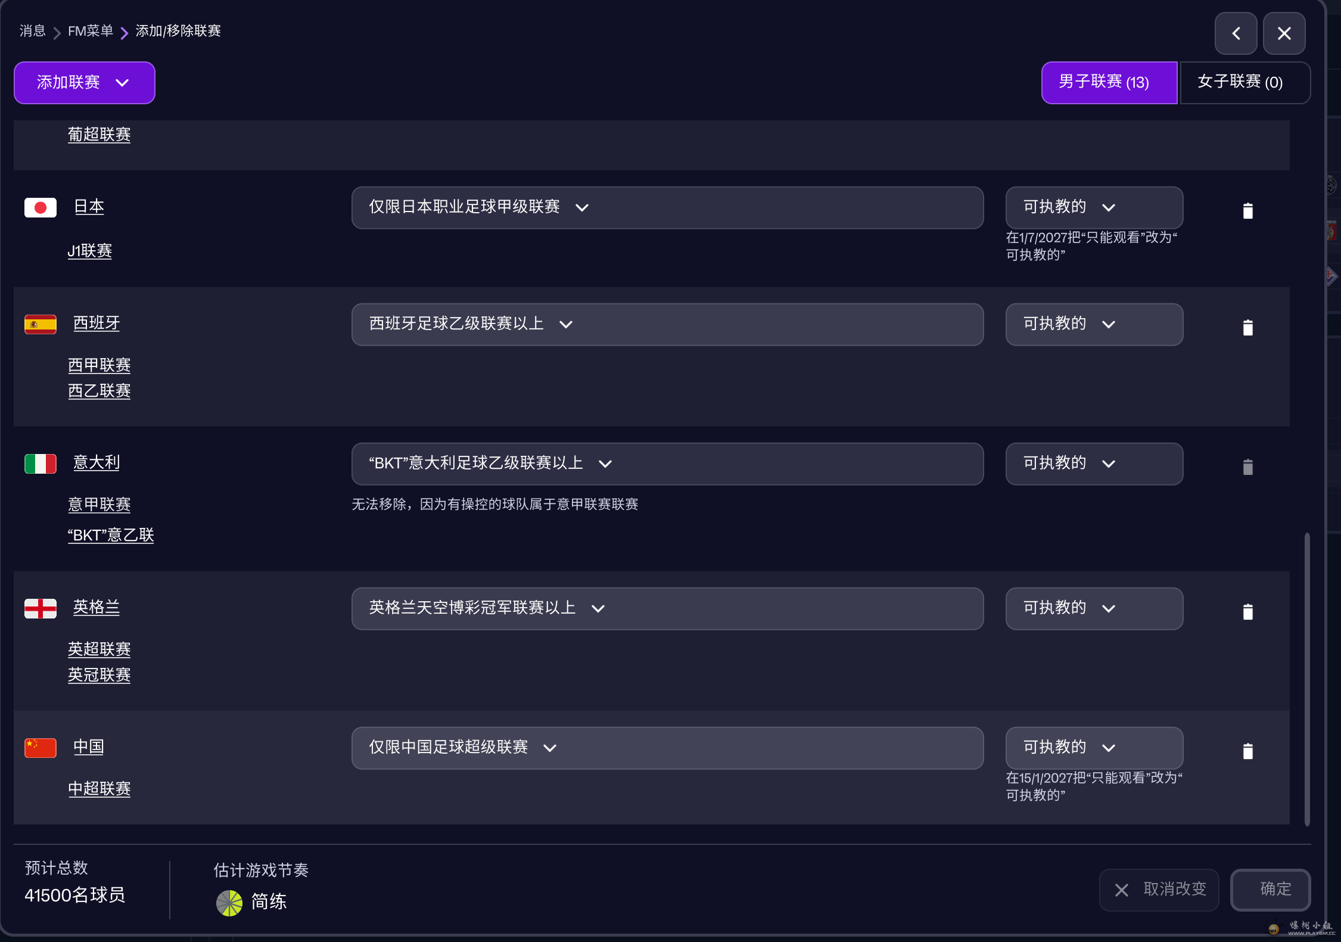The height and width of the screenshot is (942, 1341).
Task: Delete the 中国 league row
Action: (1248, 751)
